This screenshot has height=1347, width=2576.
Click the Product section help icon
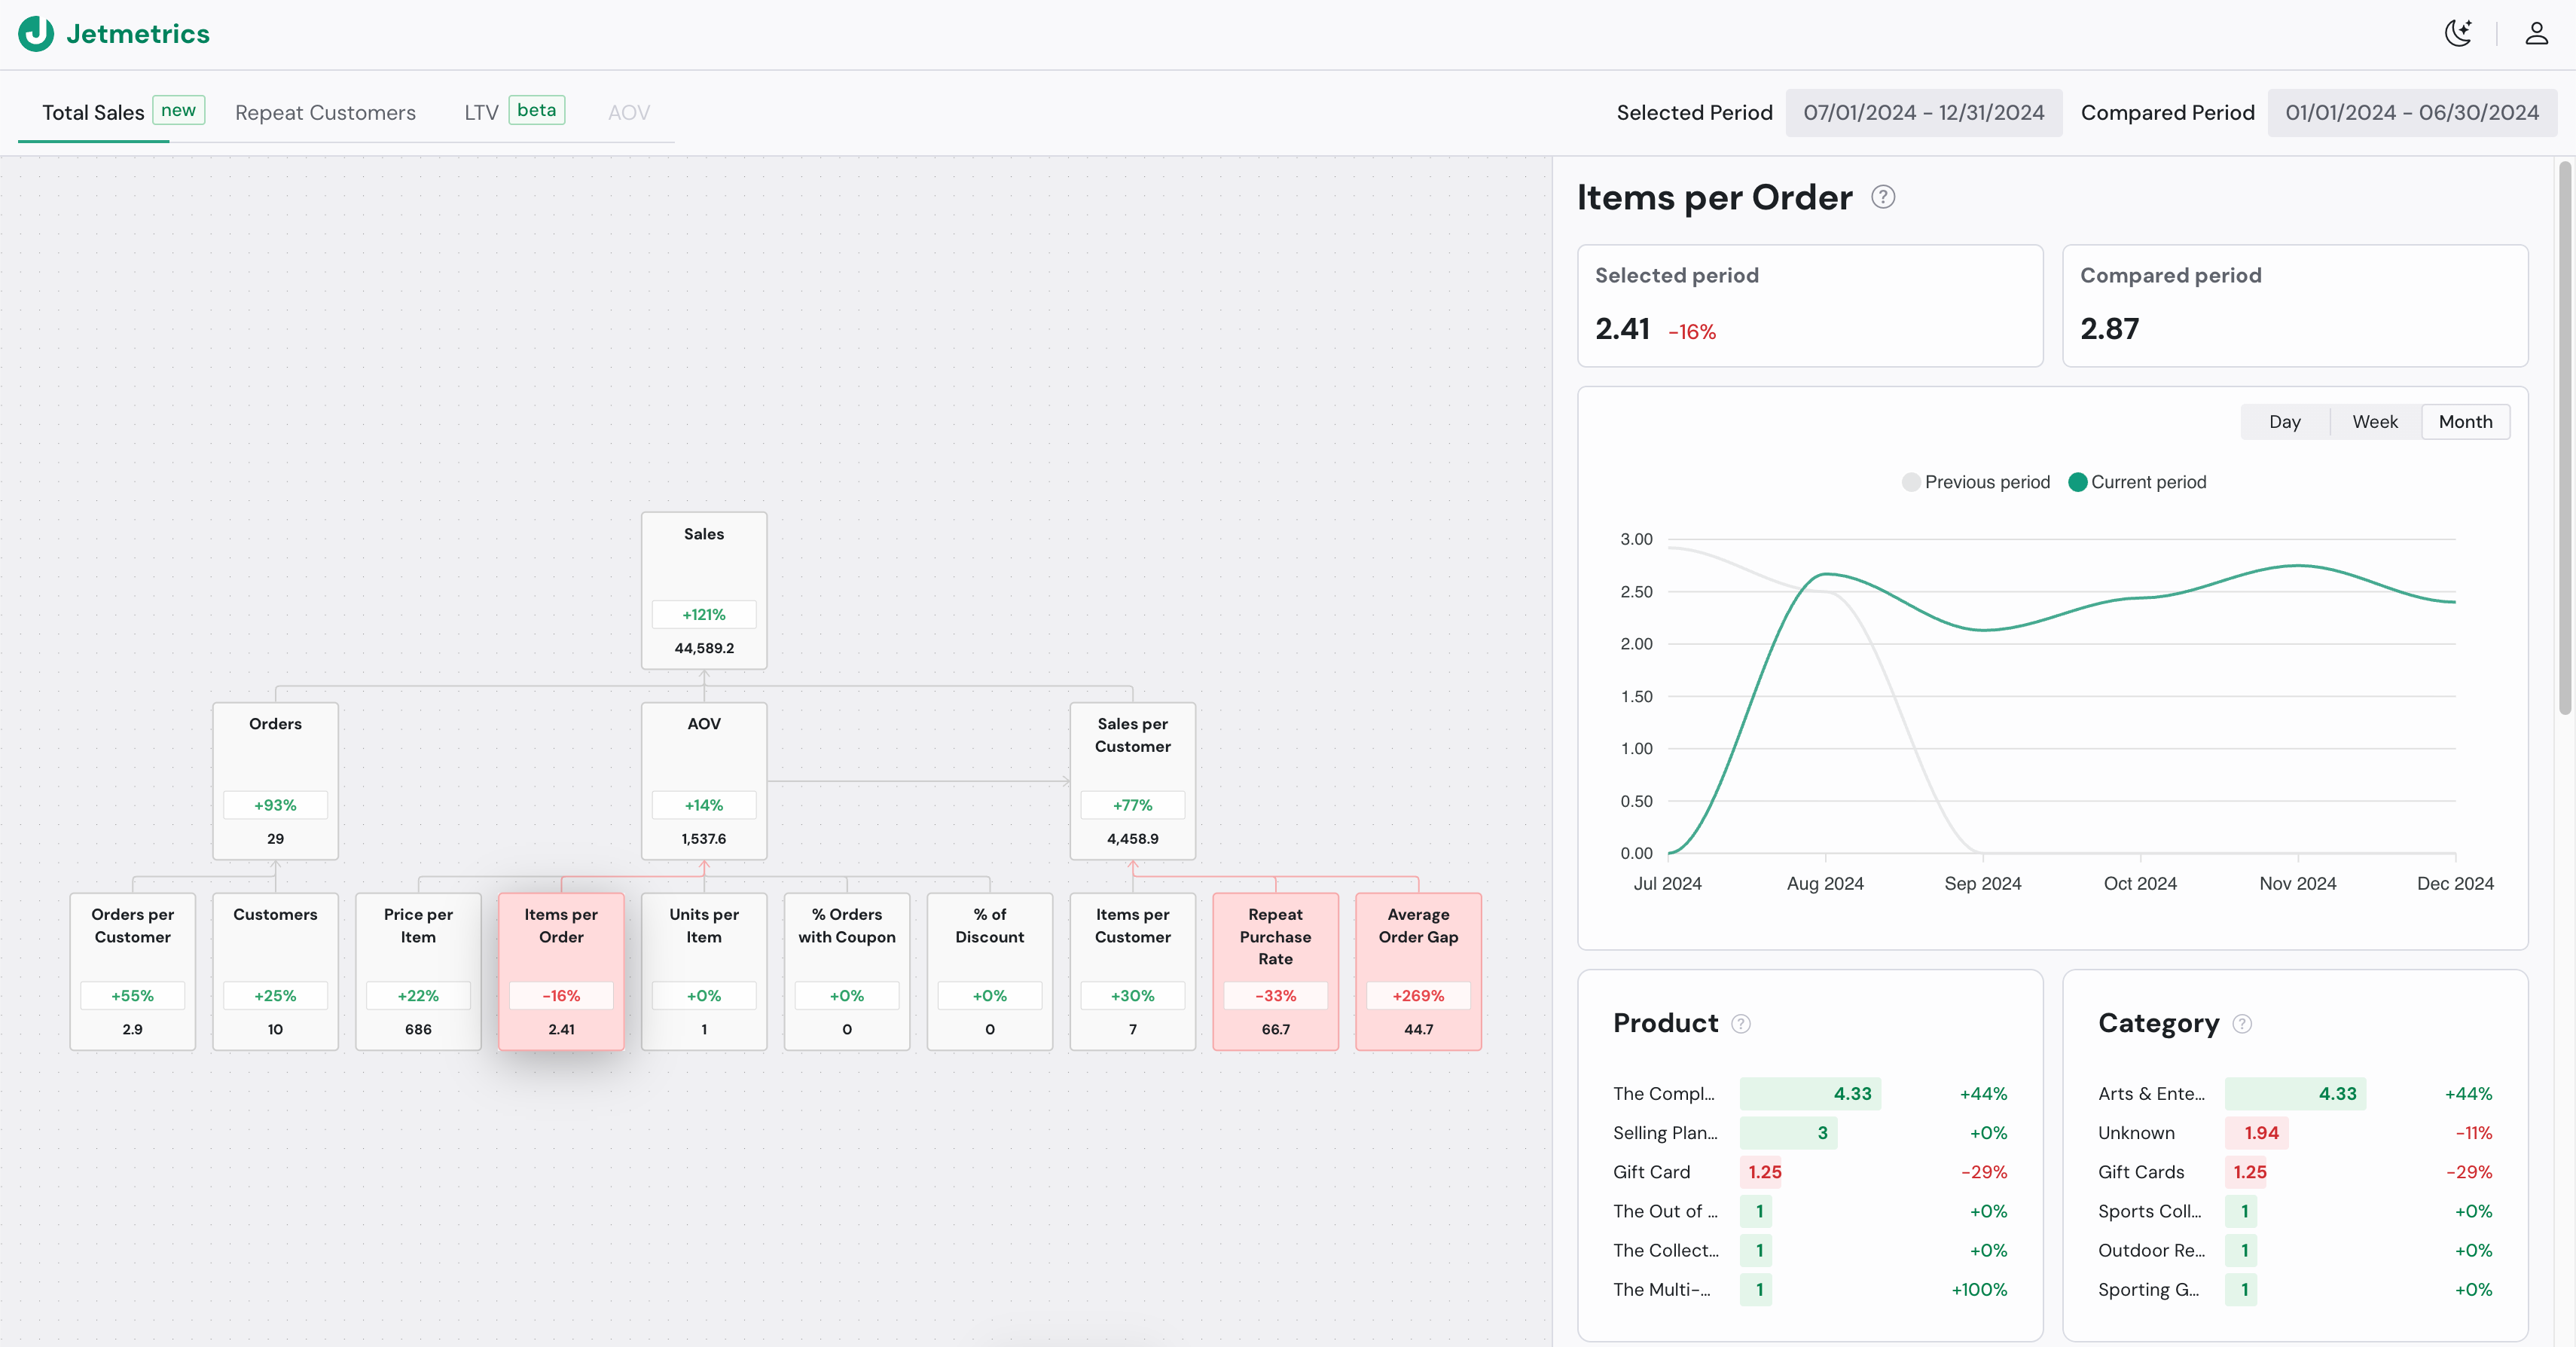pos(1741,1024)
